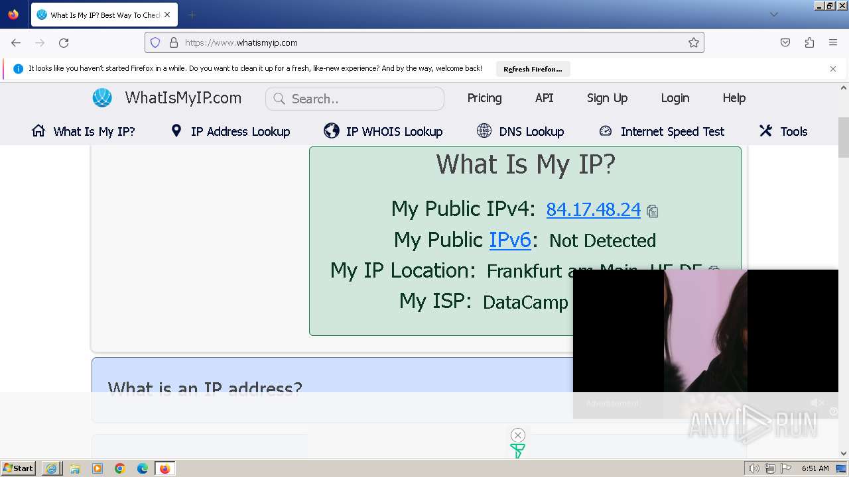Viewport: 849px width, 477px height.
Task: Close the bottom ad with X
Action: pos(518,435)
